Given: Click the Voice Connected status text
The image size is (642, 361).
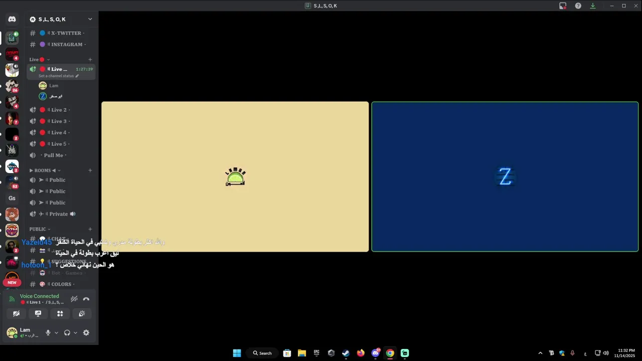Looking at the screenshot, I should click(39, 296).
